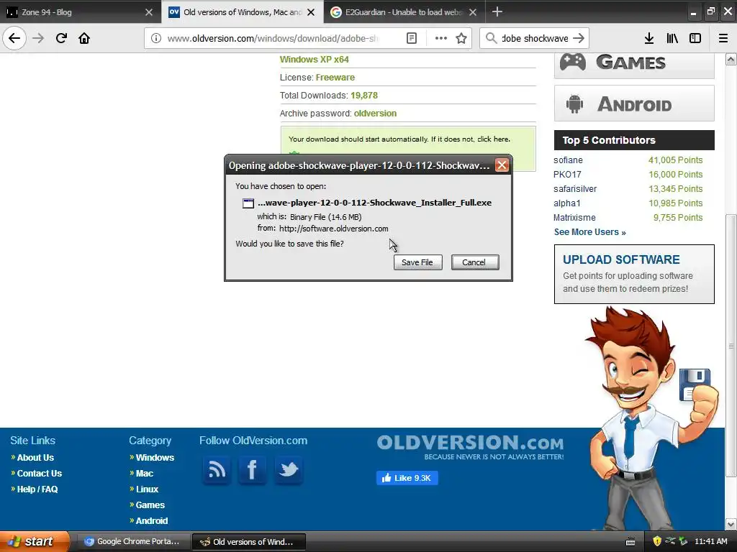Open the OldVersion Facebook icon
This screenshot has height=552, width=737.
252,469
